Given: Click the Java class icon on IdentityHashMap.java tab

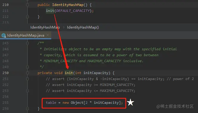Looking at the screenshot, I should point(4,35).
